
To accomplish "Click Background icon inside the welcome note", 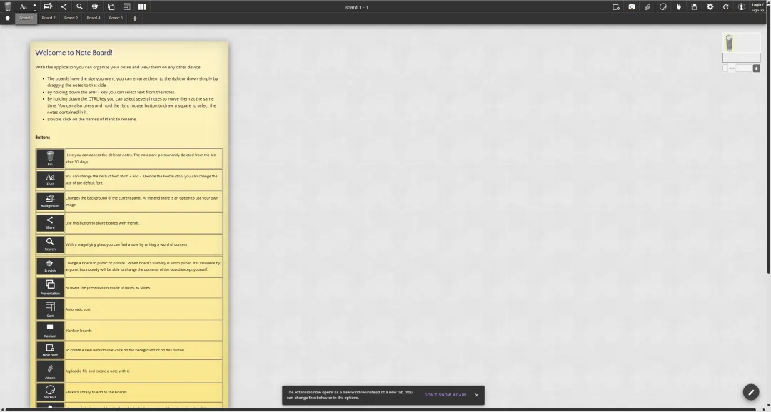I will click(50, 201).
